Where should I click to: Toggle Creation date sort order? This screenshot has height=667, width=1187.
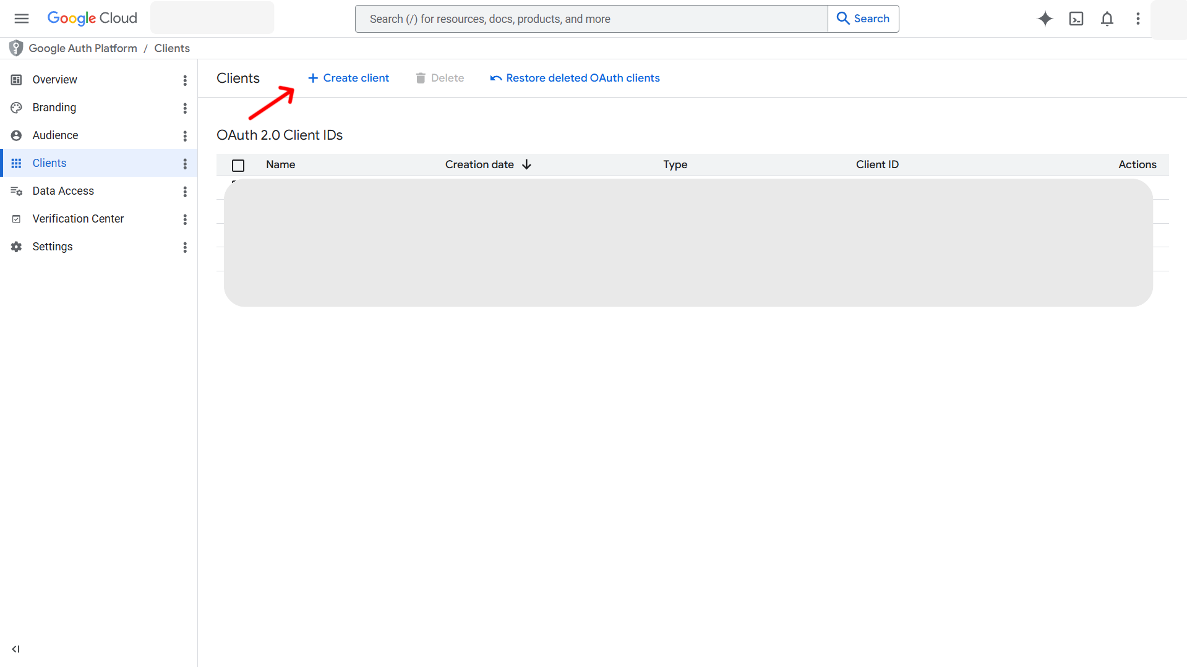(526, 164)
